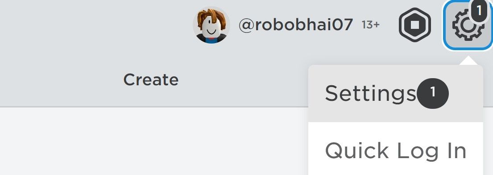This screenshot has width=493, height=175.
Task: Visit the profile via the username text
Action: click(x=295, y=25)
